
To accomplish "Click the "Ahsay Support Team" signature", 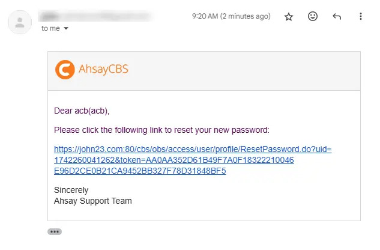I will click(x=93, y=201).
